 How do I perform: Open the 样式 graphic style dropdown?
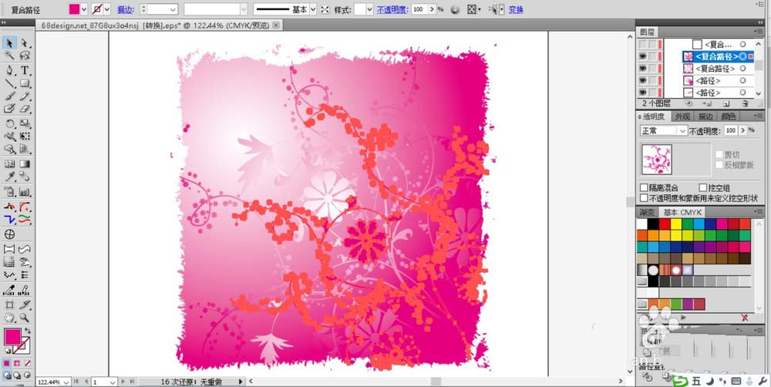tap(370, 9)
